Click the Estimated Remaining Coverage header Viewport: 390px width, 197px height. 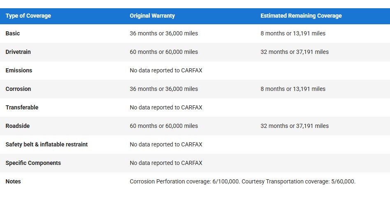301,16
